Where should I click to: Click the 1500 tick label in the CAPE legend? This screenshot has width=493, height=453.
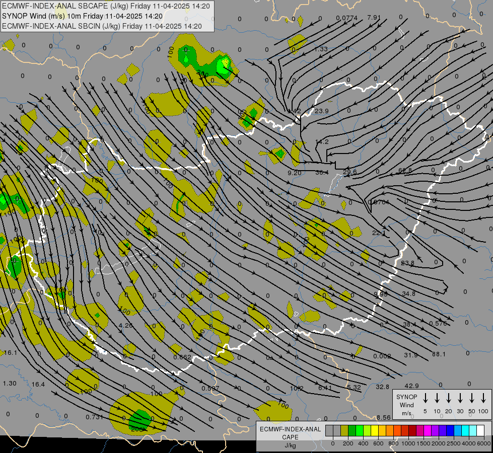423,443
